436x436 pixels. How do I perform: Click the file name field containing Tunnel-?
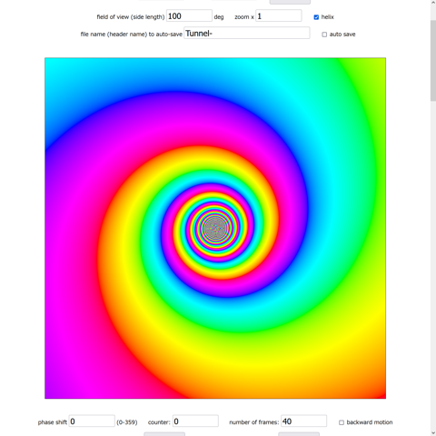pos(247,33)
